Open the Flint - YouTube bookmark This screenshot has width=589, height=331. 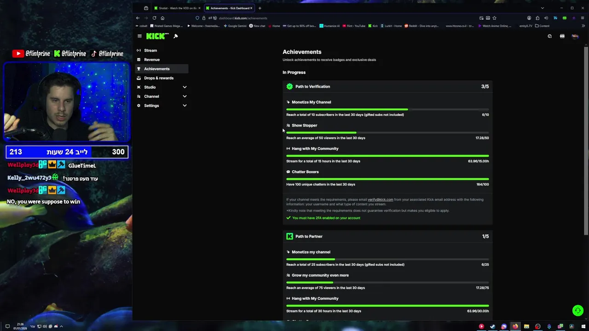coord(355,26)
